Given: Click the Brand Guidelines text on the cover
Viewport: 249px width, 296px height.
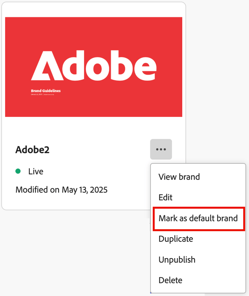Looking at the screenshot, I should pos(45,90).
